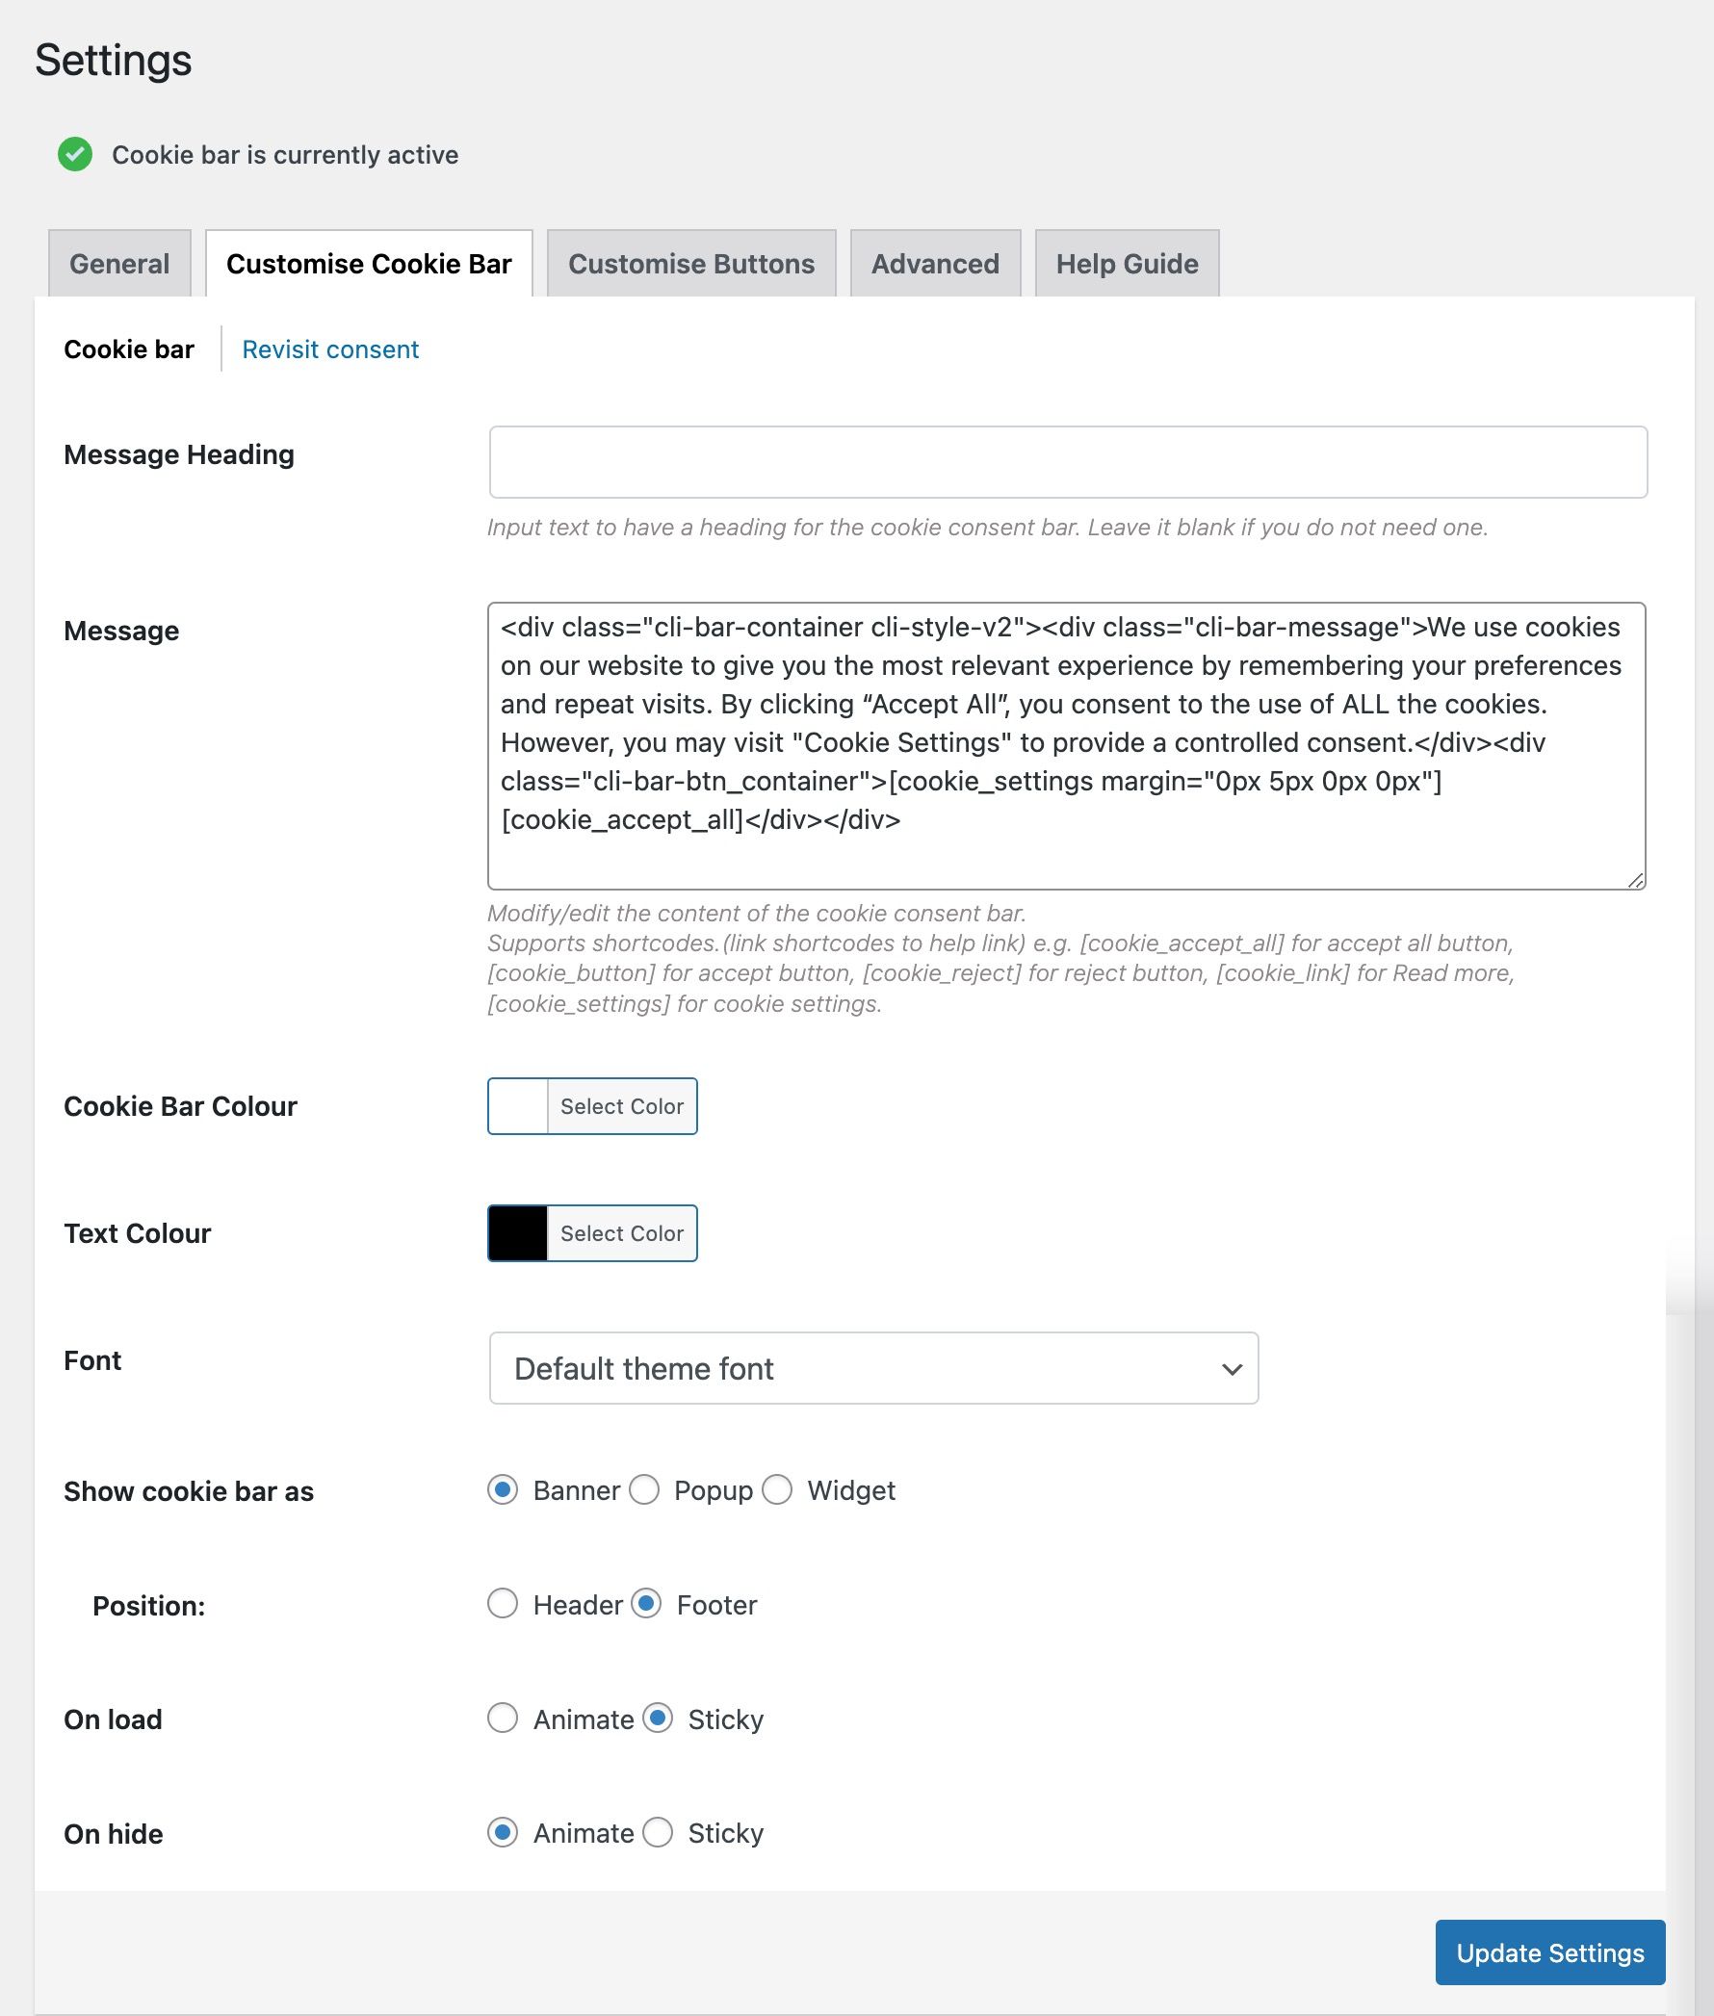Choose Sticky for On hide

coord(658,1832)
